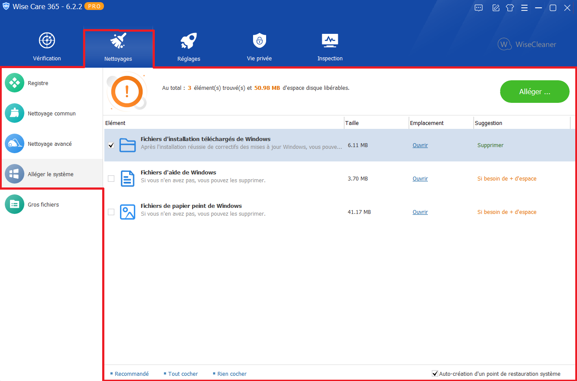Click the green Alléger button

click(x=535, y=92)
